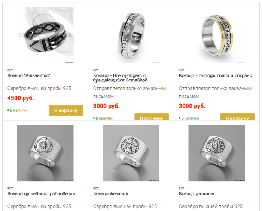This screenshot has height=211, width=262.
Task: Open the Кольцо желаний pentagram ring photo
Action: [x=131, y=153]
